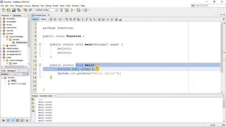Image resolution: width=226 pixels, height=127 pixels.
Task: Click the Profile Project toolbar icon
Action: point(85,10)
